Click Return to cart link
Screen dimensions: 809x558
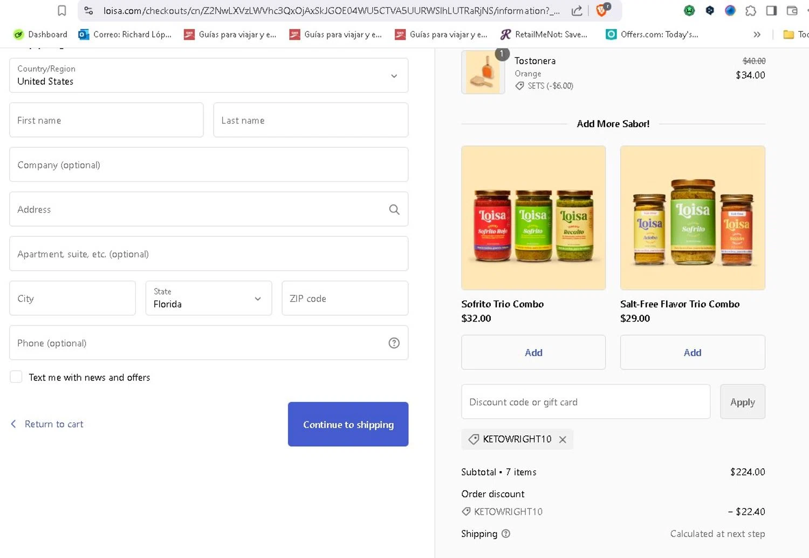pos(47,424)
